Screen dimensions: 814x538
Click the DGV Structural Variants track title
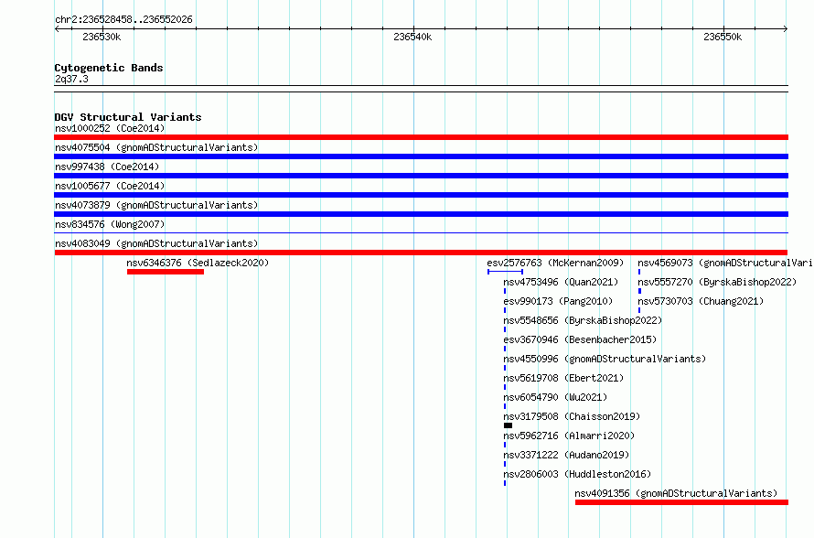pyautogui.click(x=128, y=117)
